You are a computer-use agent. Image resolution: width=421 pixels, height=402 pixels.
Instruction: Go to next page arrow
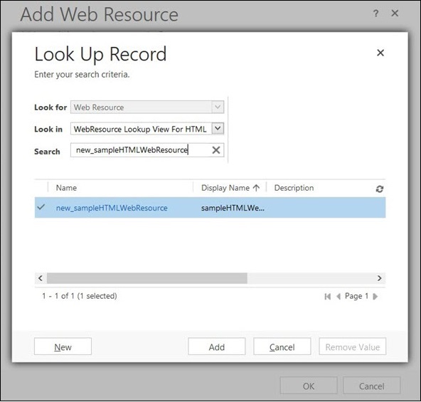pos(375,297)
